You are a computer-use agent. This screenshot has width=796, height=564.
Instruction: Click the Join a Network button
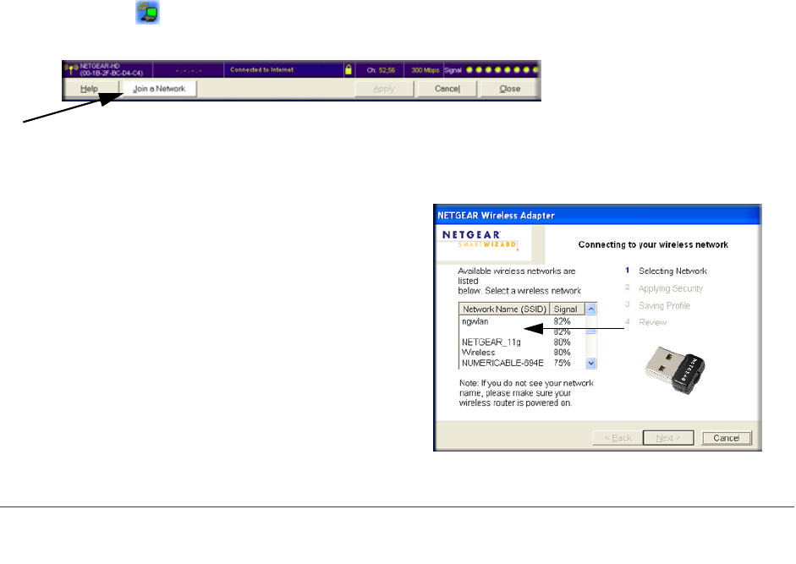pyautogui.click(x=159, y=89)
